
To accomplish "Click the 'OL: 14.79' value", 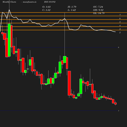I will click(x=99, y=13).
